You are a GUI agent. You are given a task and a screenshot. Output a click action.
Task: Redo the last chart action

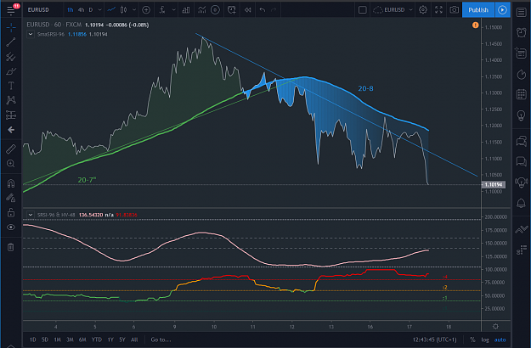pyautogui.click(x=274, y=10)
